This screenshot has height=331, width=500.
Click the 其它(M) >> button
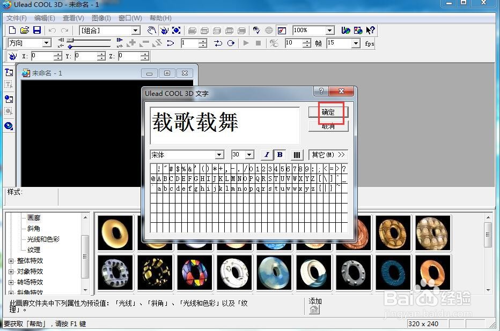pyautogui.click(x=328, y=155)
